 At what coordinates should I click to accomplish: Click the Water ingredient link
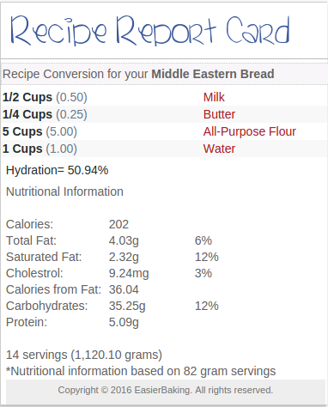[219, 149]
